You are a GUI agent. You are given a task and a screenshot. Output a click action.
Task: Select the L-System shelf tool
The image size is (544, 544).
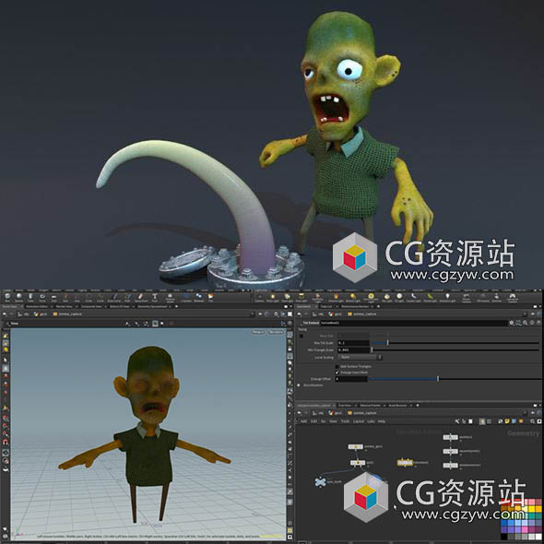pyautogui.click(x=186, y=298)
